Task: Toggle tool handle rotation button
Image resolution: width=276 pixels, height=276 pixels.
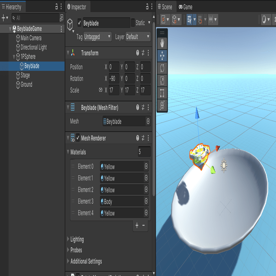Action: [174, 19]
